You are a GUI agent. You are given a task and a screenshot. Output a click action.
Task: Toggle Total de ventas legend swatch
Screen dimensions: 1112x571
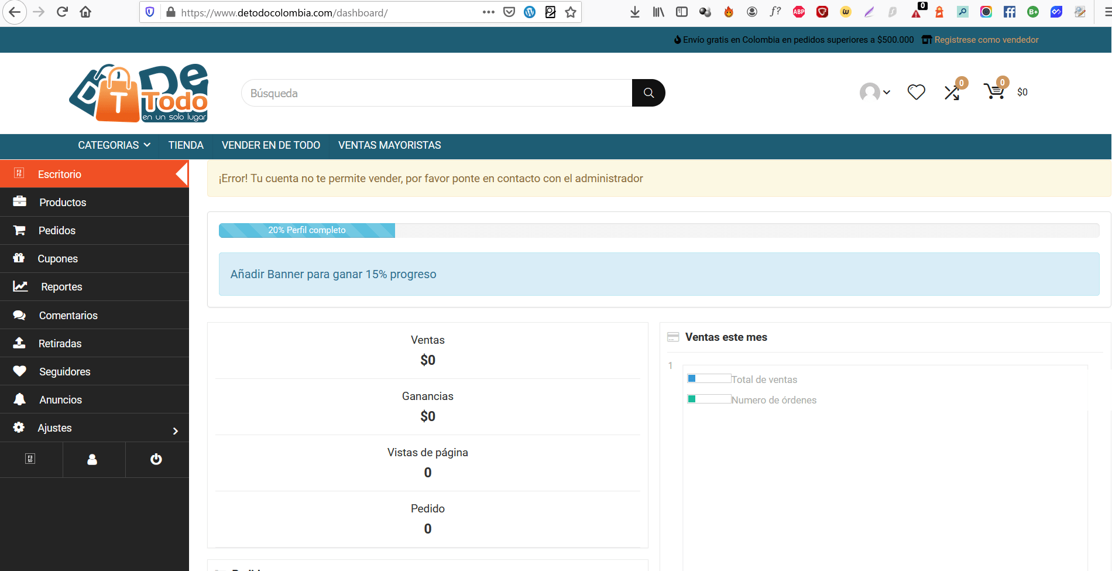tap(709, 378)
